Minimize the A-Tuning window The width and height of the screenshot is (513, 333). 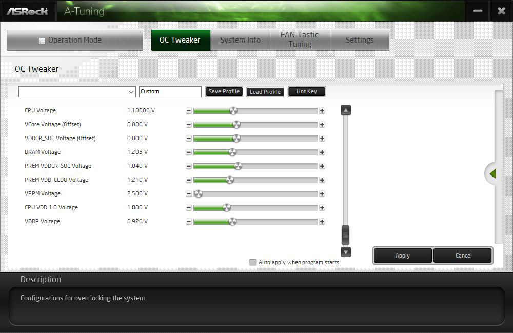coord(478,11)
